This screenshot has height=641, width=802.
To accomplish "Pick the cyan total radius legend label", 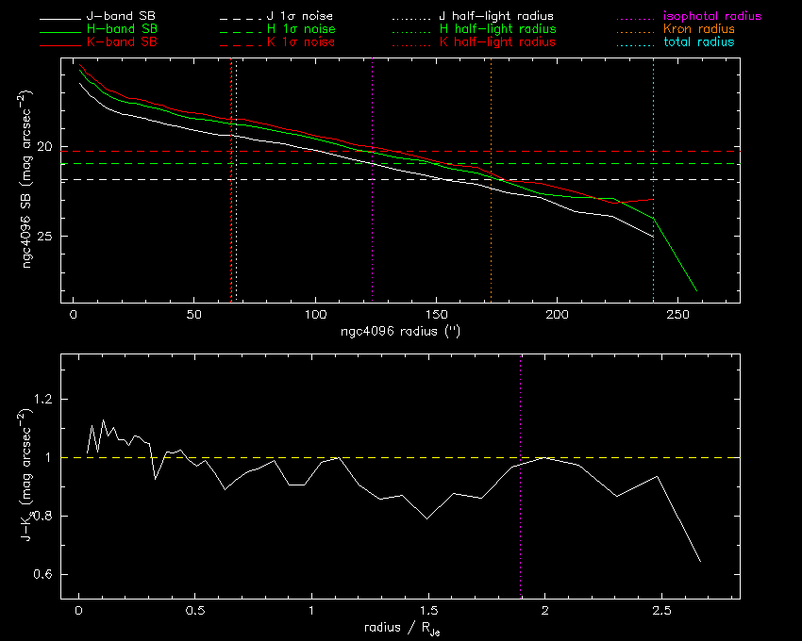I will point(698,42).
